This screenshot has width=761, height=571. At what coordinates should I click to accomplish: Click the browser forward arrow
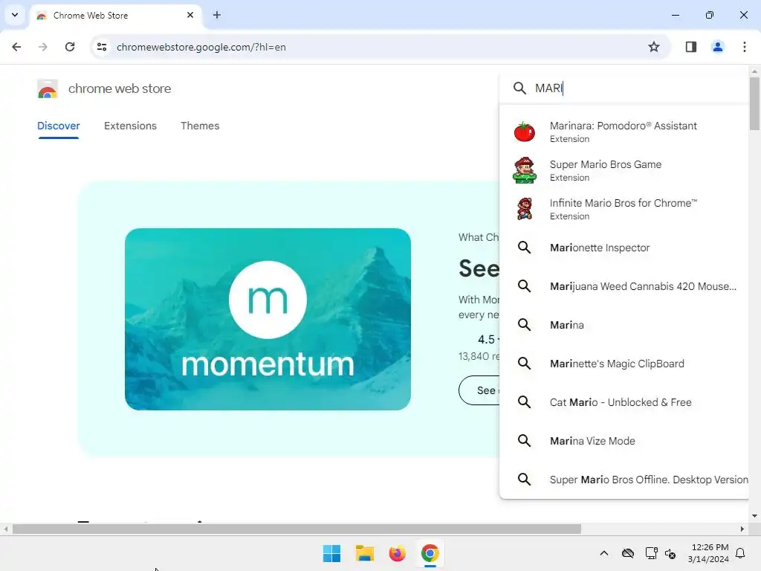click(x=43, y=47)
